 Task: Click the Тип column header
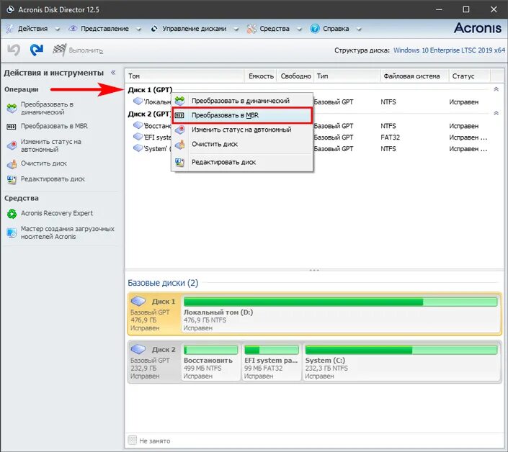pos(347,76)
